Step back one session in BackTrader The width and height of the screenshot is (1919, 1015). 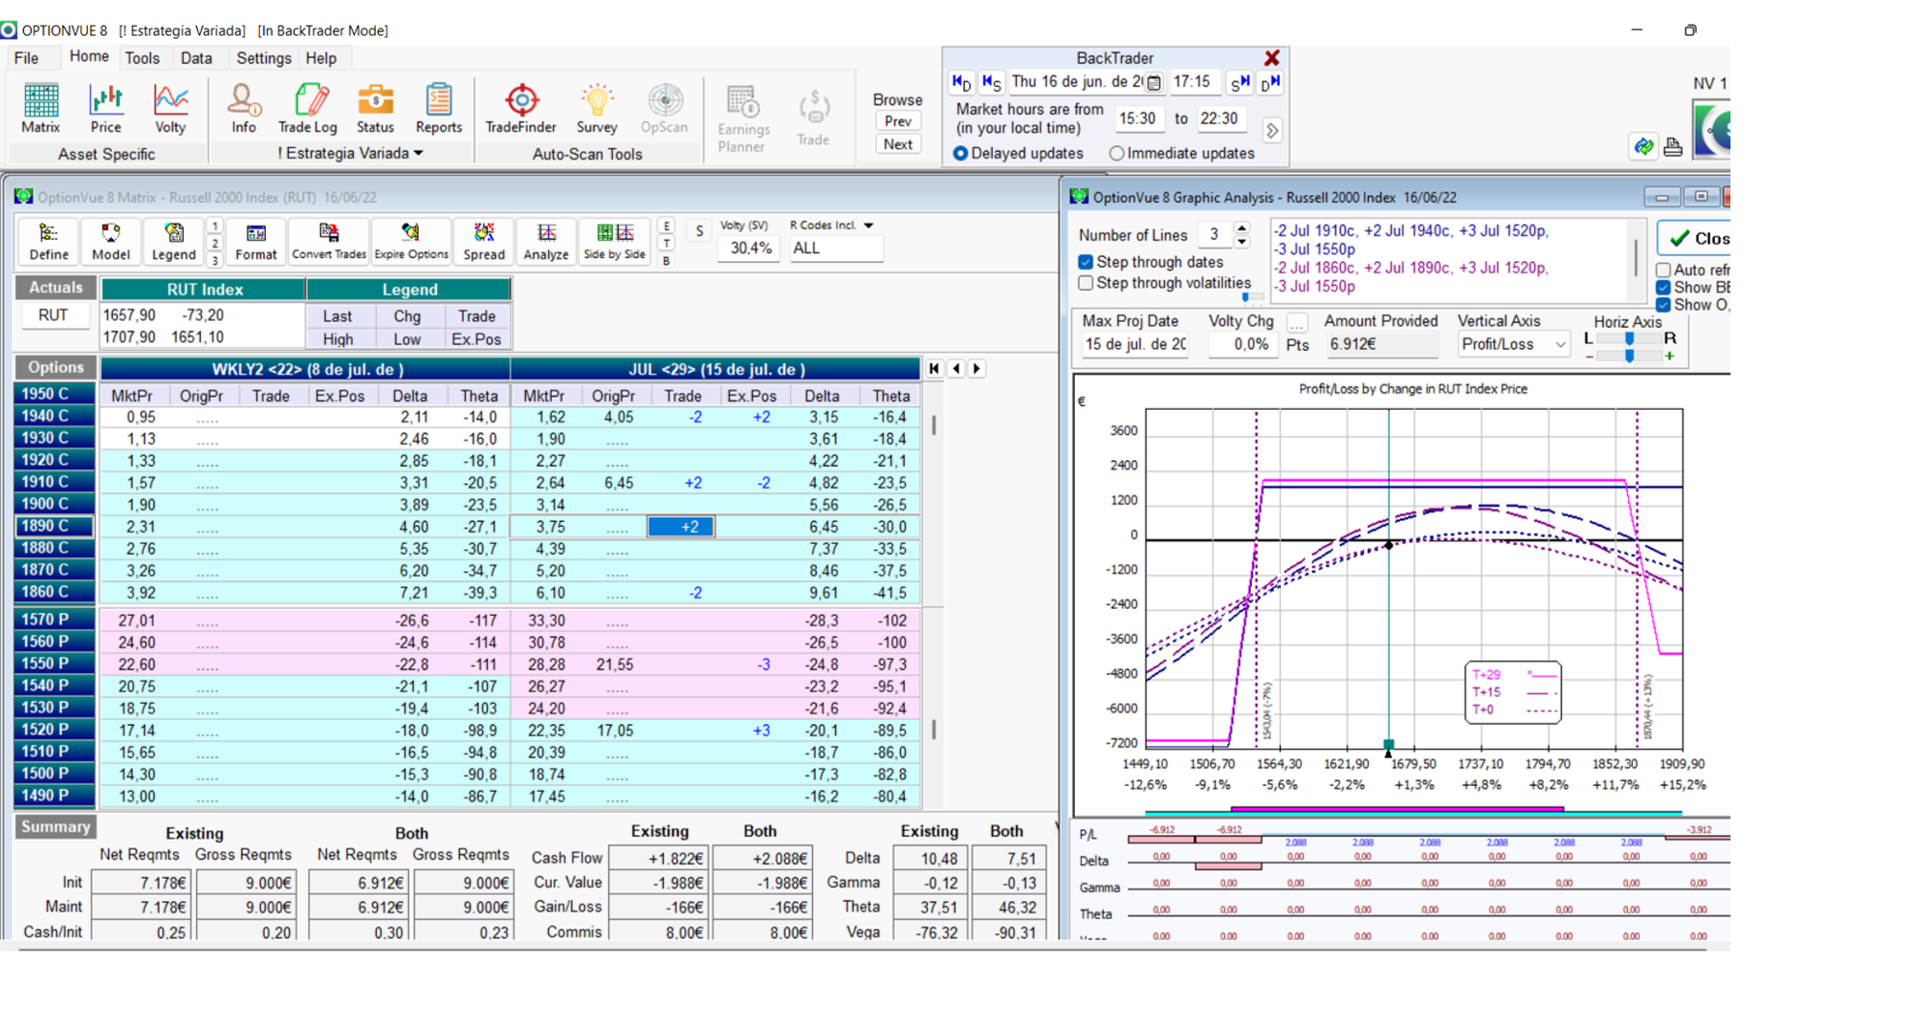tap(991, 83)
